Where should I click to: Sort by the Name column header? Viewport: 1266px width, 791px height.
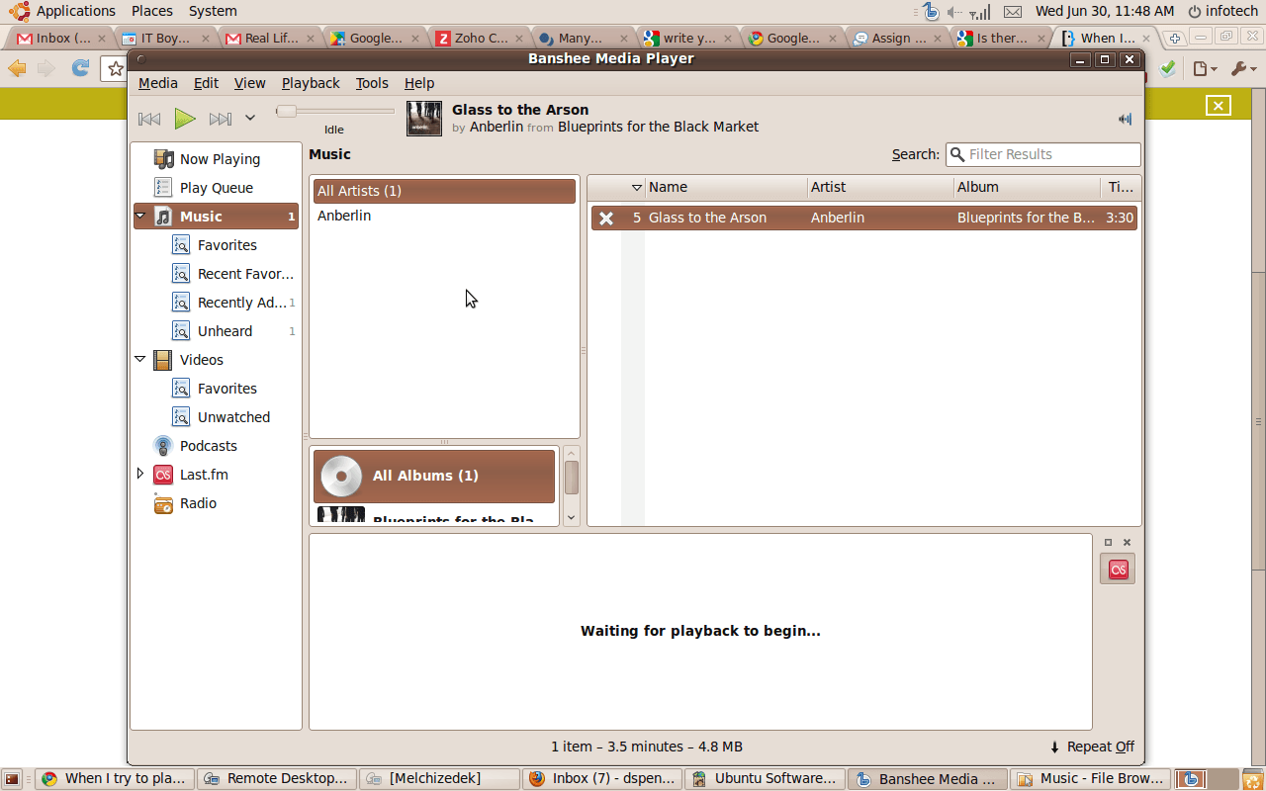[726, 187]
